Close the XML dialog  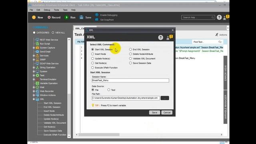(172, 30)
